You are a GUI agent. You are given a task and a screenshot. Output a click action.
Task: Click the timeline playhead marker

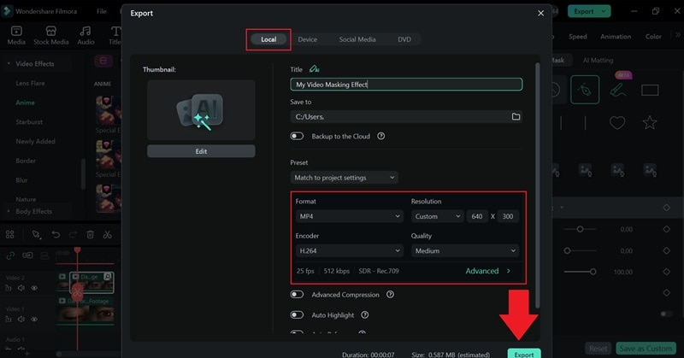point(77,249)
